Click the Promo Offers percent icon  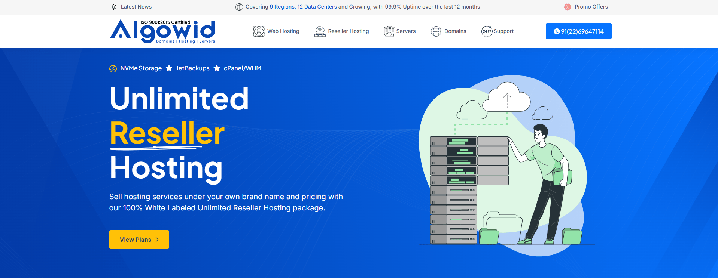click(x=568, y=7)
